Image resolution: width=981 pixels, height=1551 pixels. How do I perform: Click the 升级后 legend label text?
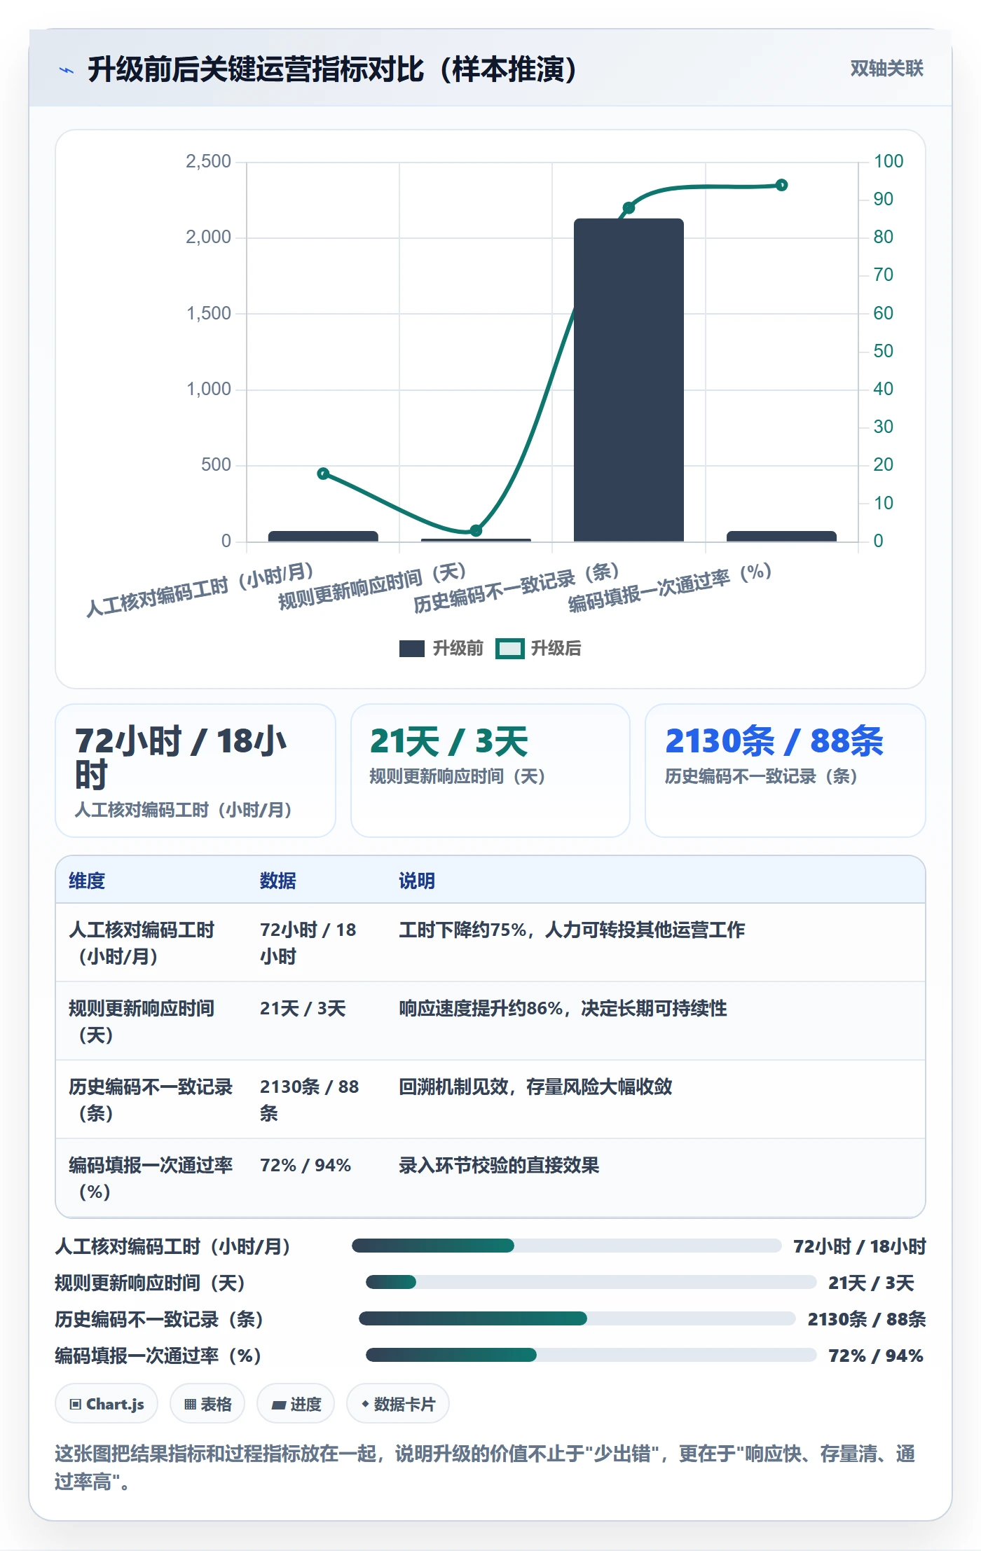click(556, 649)
